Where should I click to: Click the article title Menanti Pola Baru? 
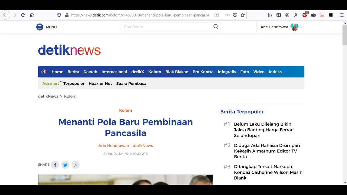(x=126, y=127)
